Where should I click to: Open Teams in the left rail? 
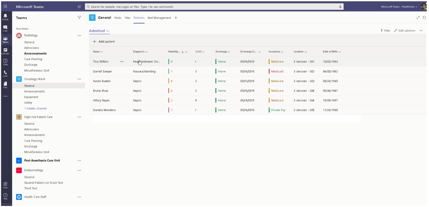(5, 40)
